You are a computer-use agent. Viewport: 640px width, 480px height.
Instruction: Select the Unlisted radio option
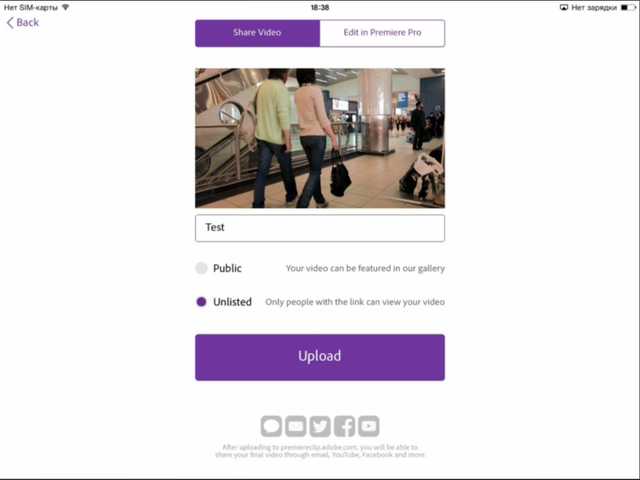(201, 302)
